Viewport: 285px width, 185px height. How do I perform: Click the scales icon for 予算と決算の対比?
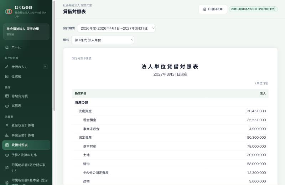[x=7, y=155]
